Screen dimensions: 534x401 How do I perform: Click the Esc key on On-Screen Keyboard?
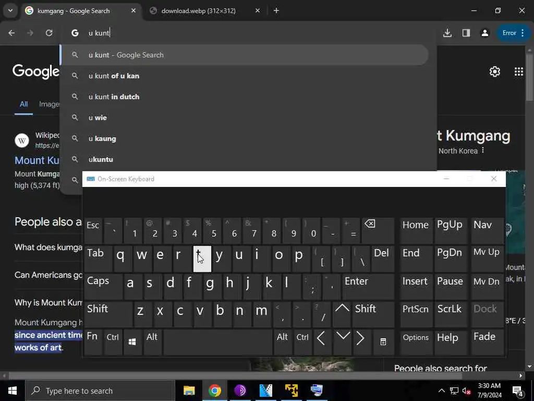pos(93,230)
